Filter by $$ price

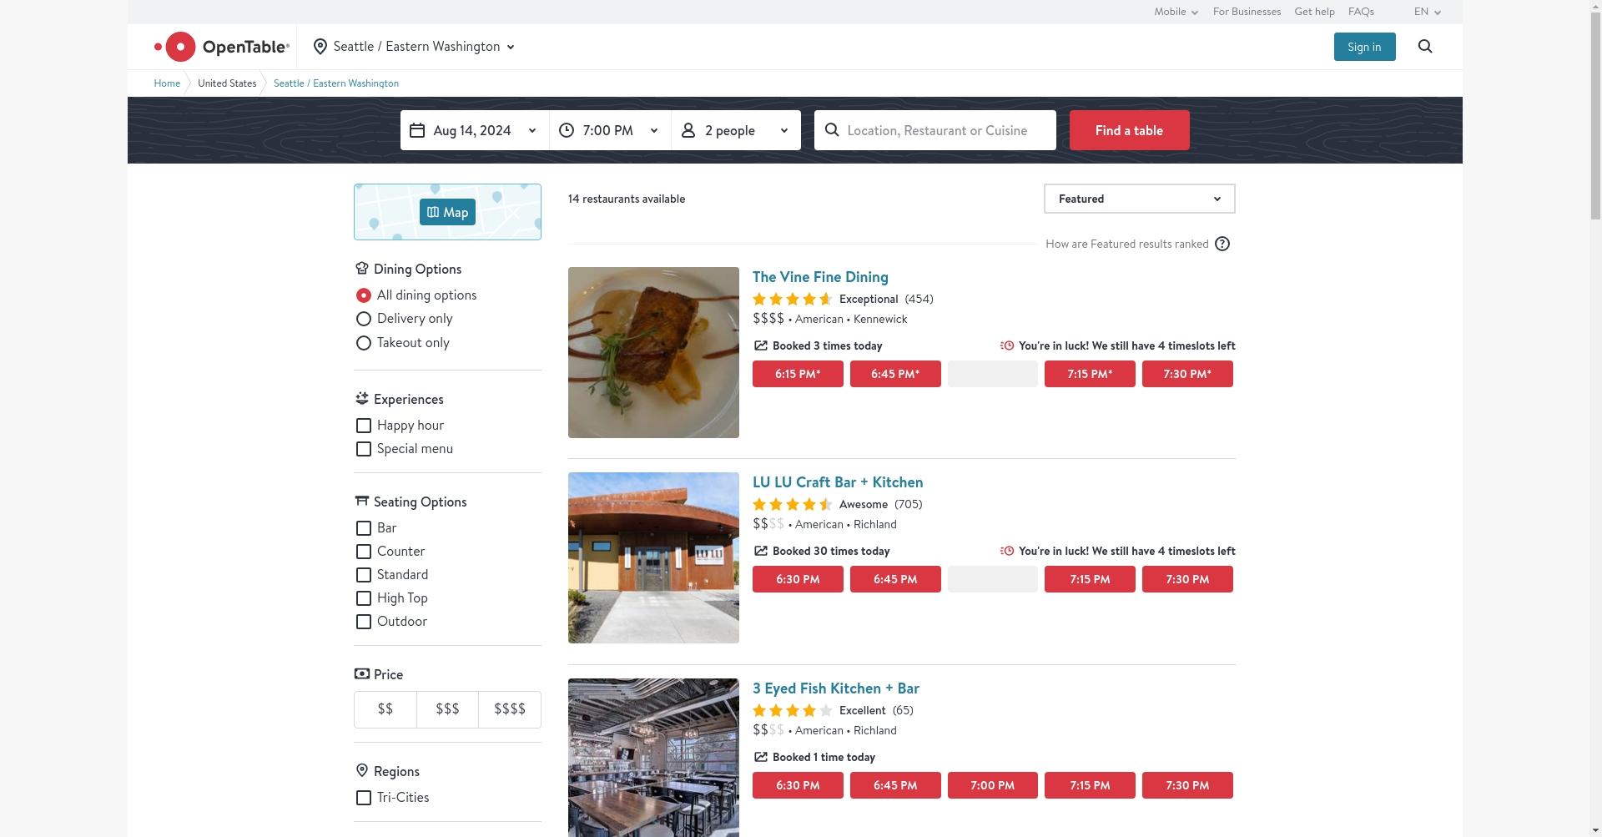(x=385, y=709)
